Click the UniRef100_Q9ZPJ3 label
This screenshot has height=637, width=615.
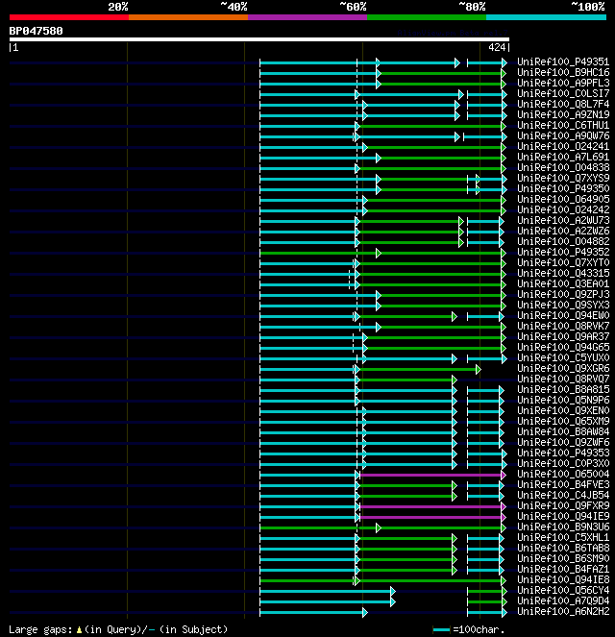coord(563,294)
